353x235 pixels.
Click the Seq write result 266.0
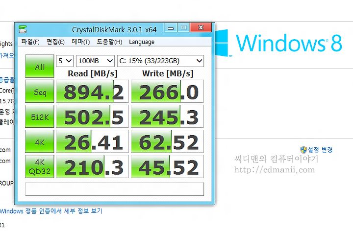pyautogui.click(x=167, y=91)
